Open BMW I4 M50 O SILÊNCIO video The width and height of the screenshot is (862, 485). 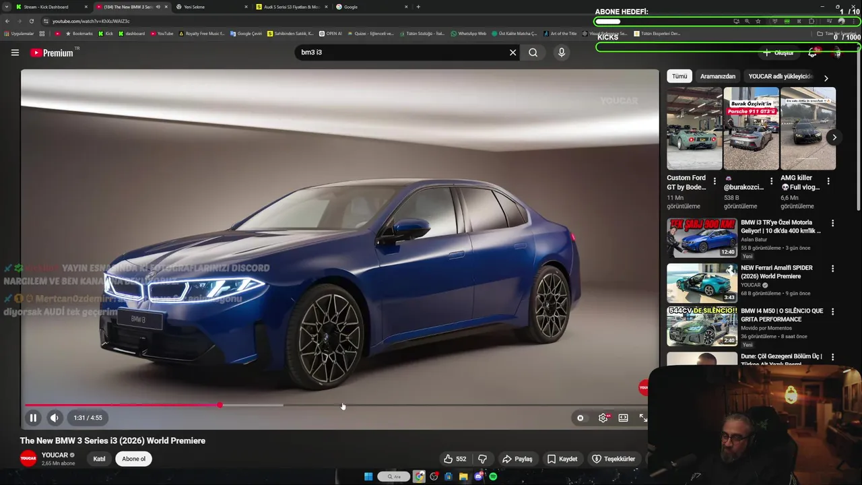tap(702, 327)
